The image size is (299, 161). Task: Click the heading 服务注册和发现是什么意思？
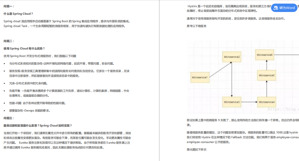[x=38, y=125]
